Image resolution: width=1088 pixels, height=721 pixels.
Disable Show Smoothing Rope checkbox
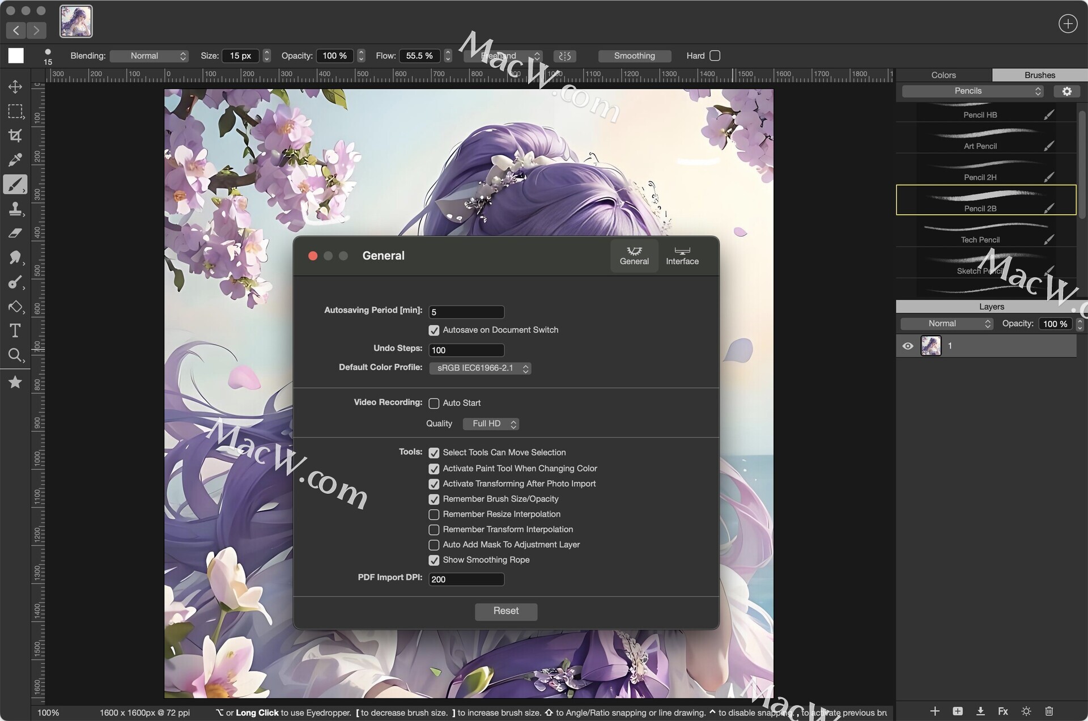pos(434,561)
